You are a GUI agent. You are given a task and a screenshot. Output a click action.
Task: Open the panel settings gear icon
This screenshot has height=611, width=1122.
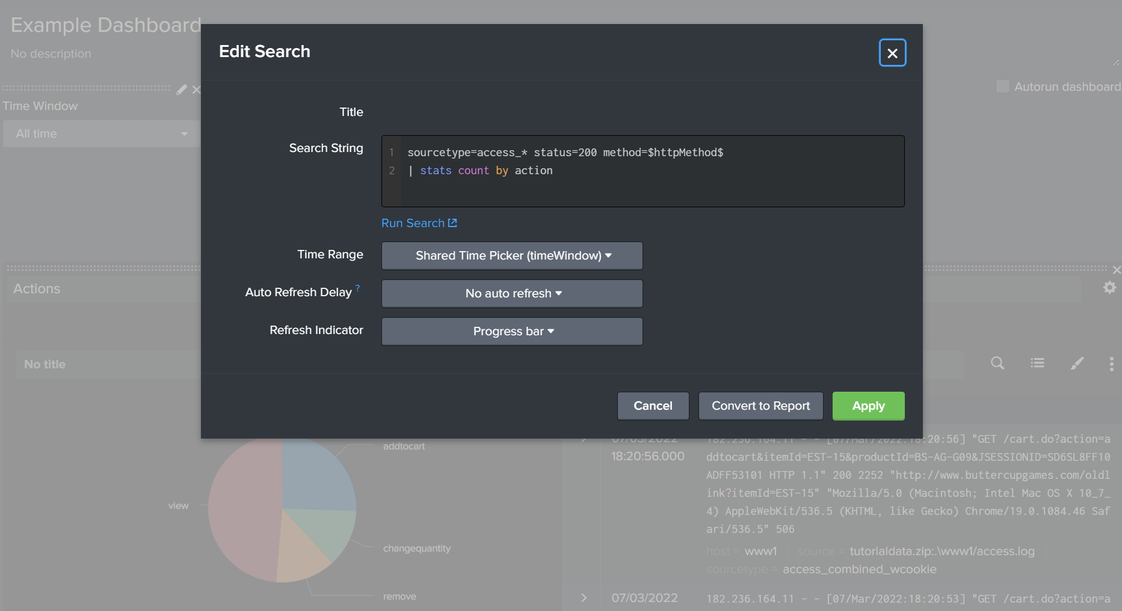click(x=1109, y=288)
